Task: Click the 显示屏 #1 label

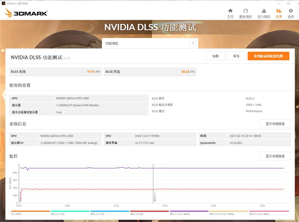Action: [x=17, y=143]
